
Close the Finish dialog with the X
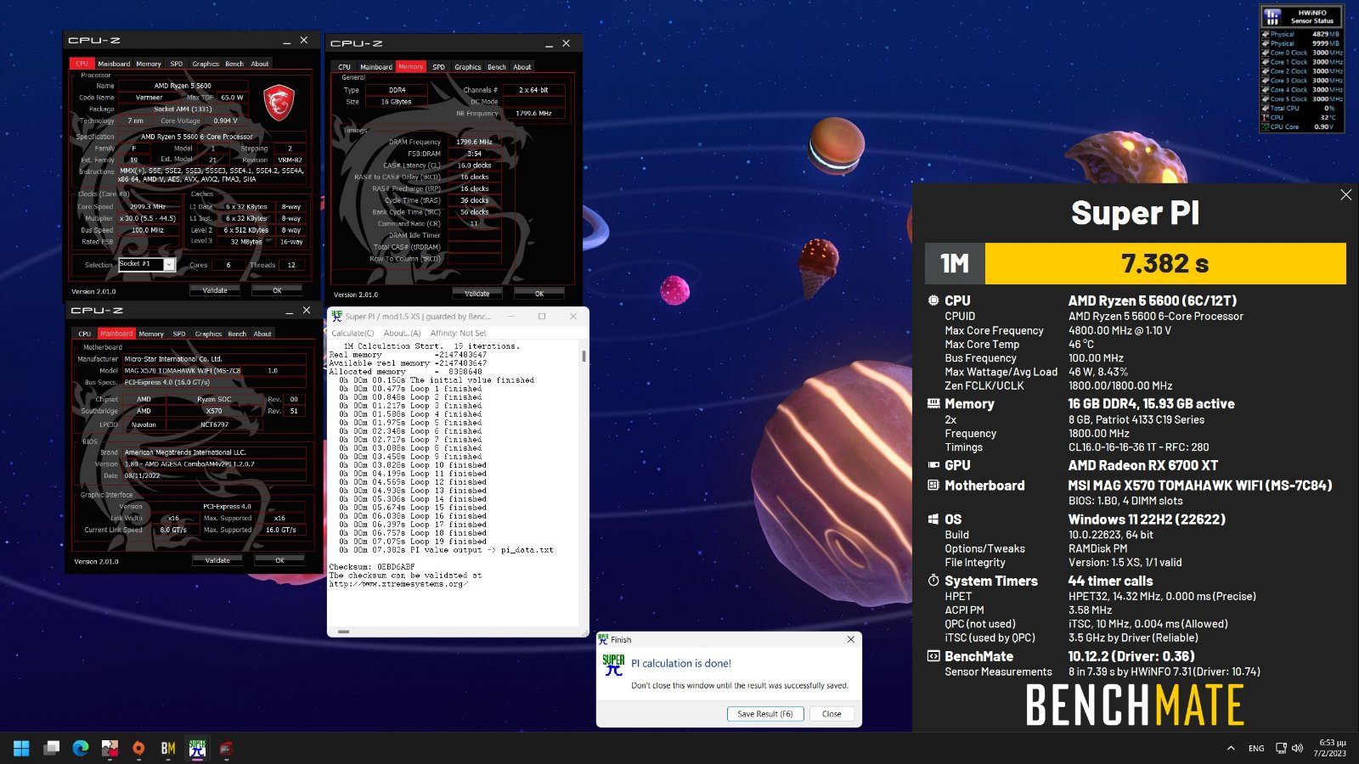click(851, 639)
